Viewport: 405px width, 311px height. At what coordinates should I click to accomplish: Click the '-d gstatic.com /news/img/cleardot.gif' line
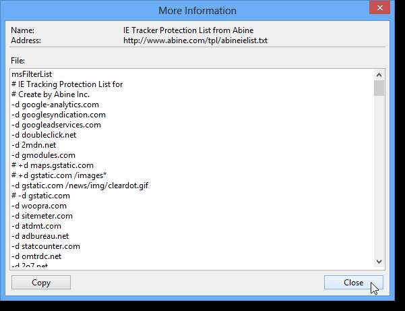(x=80, y=186)
